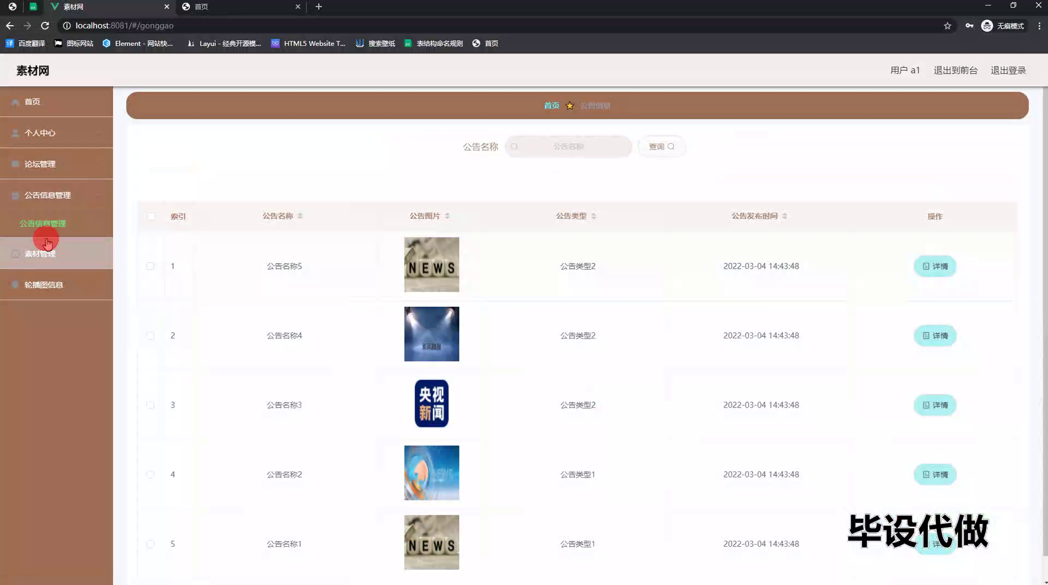Reload the page with refresh icon
This screenshot has height=585, width=1048.
45,26
